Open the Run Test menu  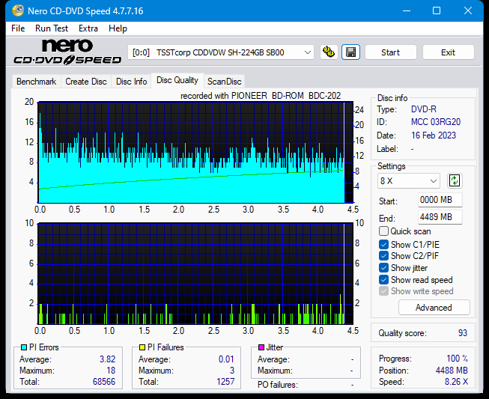52,28
